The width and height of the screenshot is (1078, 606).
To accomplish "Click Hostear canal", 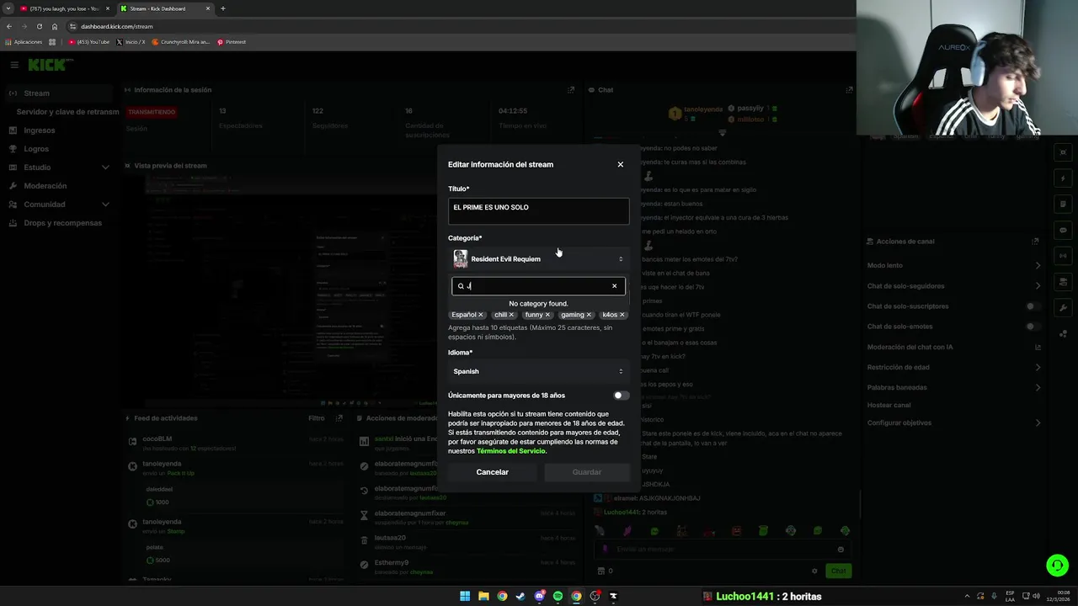I will 889,405.
